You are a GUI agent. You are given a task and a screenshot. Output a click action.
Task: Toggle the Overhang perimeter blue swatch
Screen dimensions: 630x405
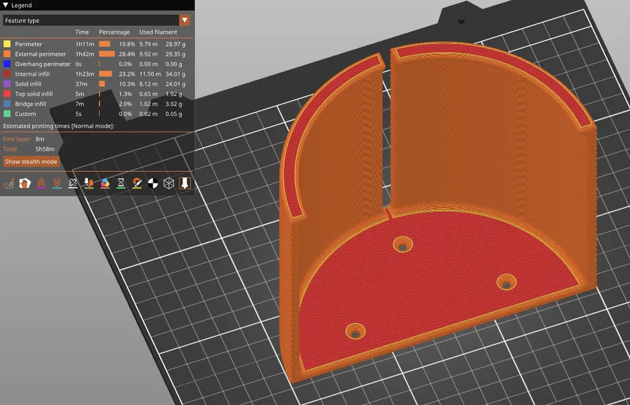(7, 64)
